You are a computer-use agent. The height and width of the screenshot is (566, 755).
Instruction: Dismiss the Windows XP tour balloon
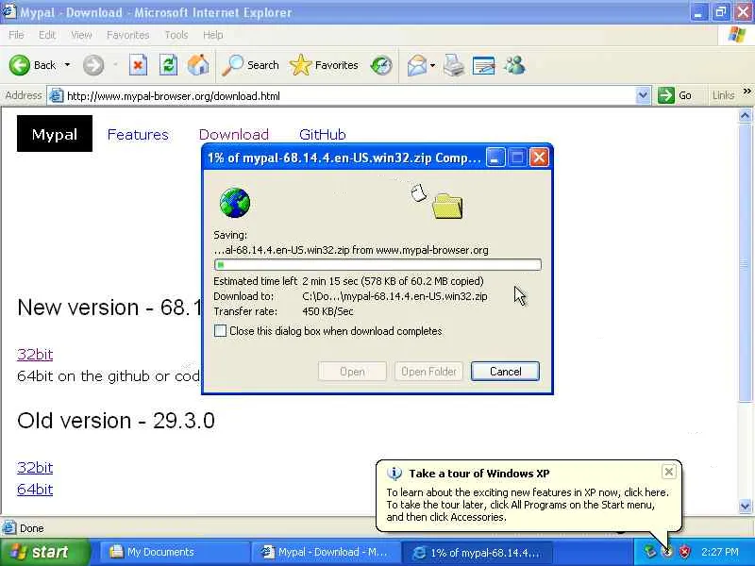point(669,472)
